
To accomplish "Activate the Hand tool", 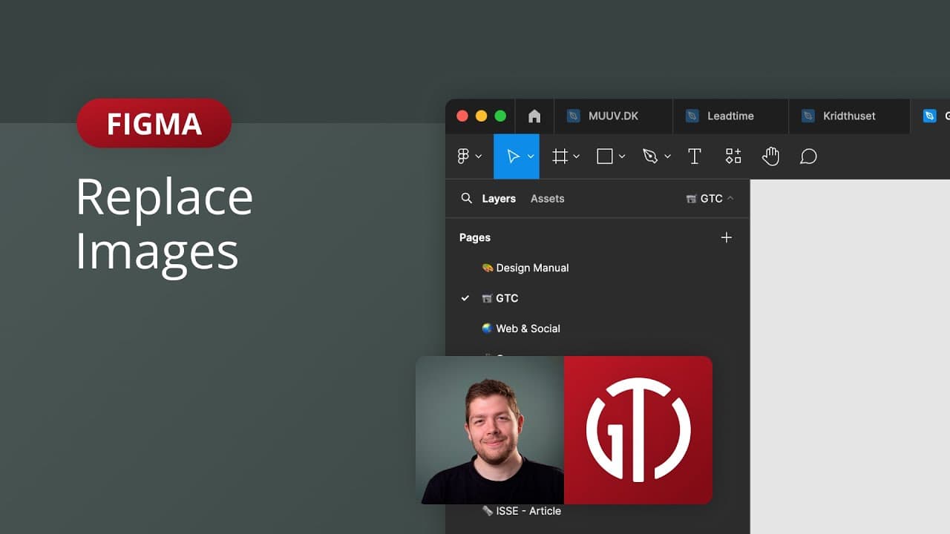I will [x=770, y=156].
